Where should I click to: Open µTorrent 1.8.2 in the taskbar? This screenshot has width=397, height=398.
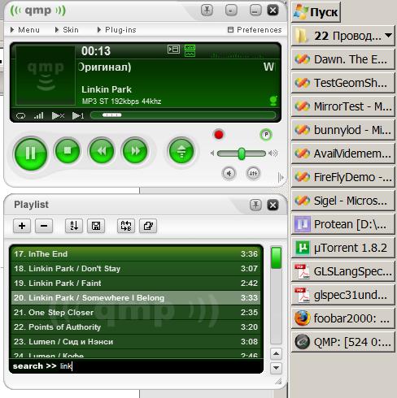click(343, 248)
